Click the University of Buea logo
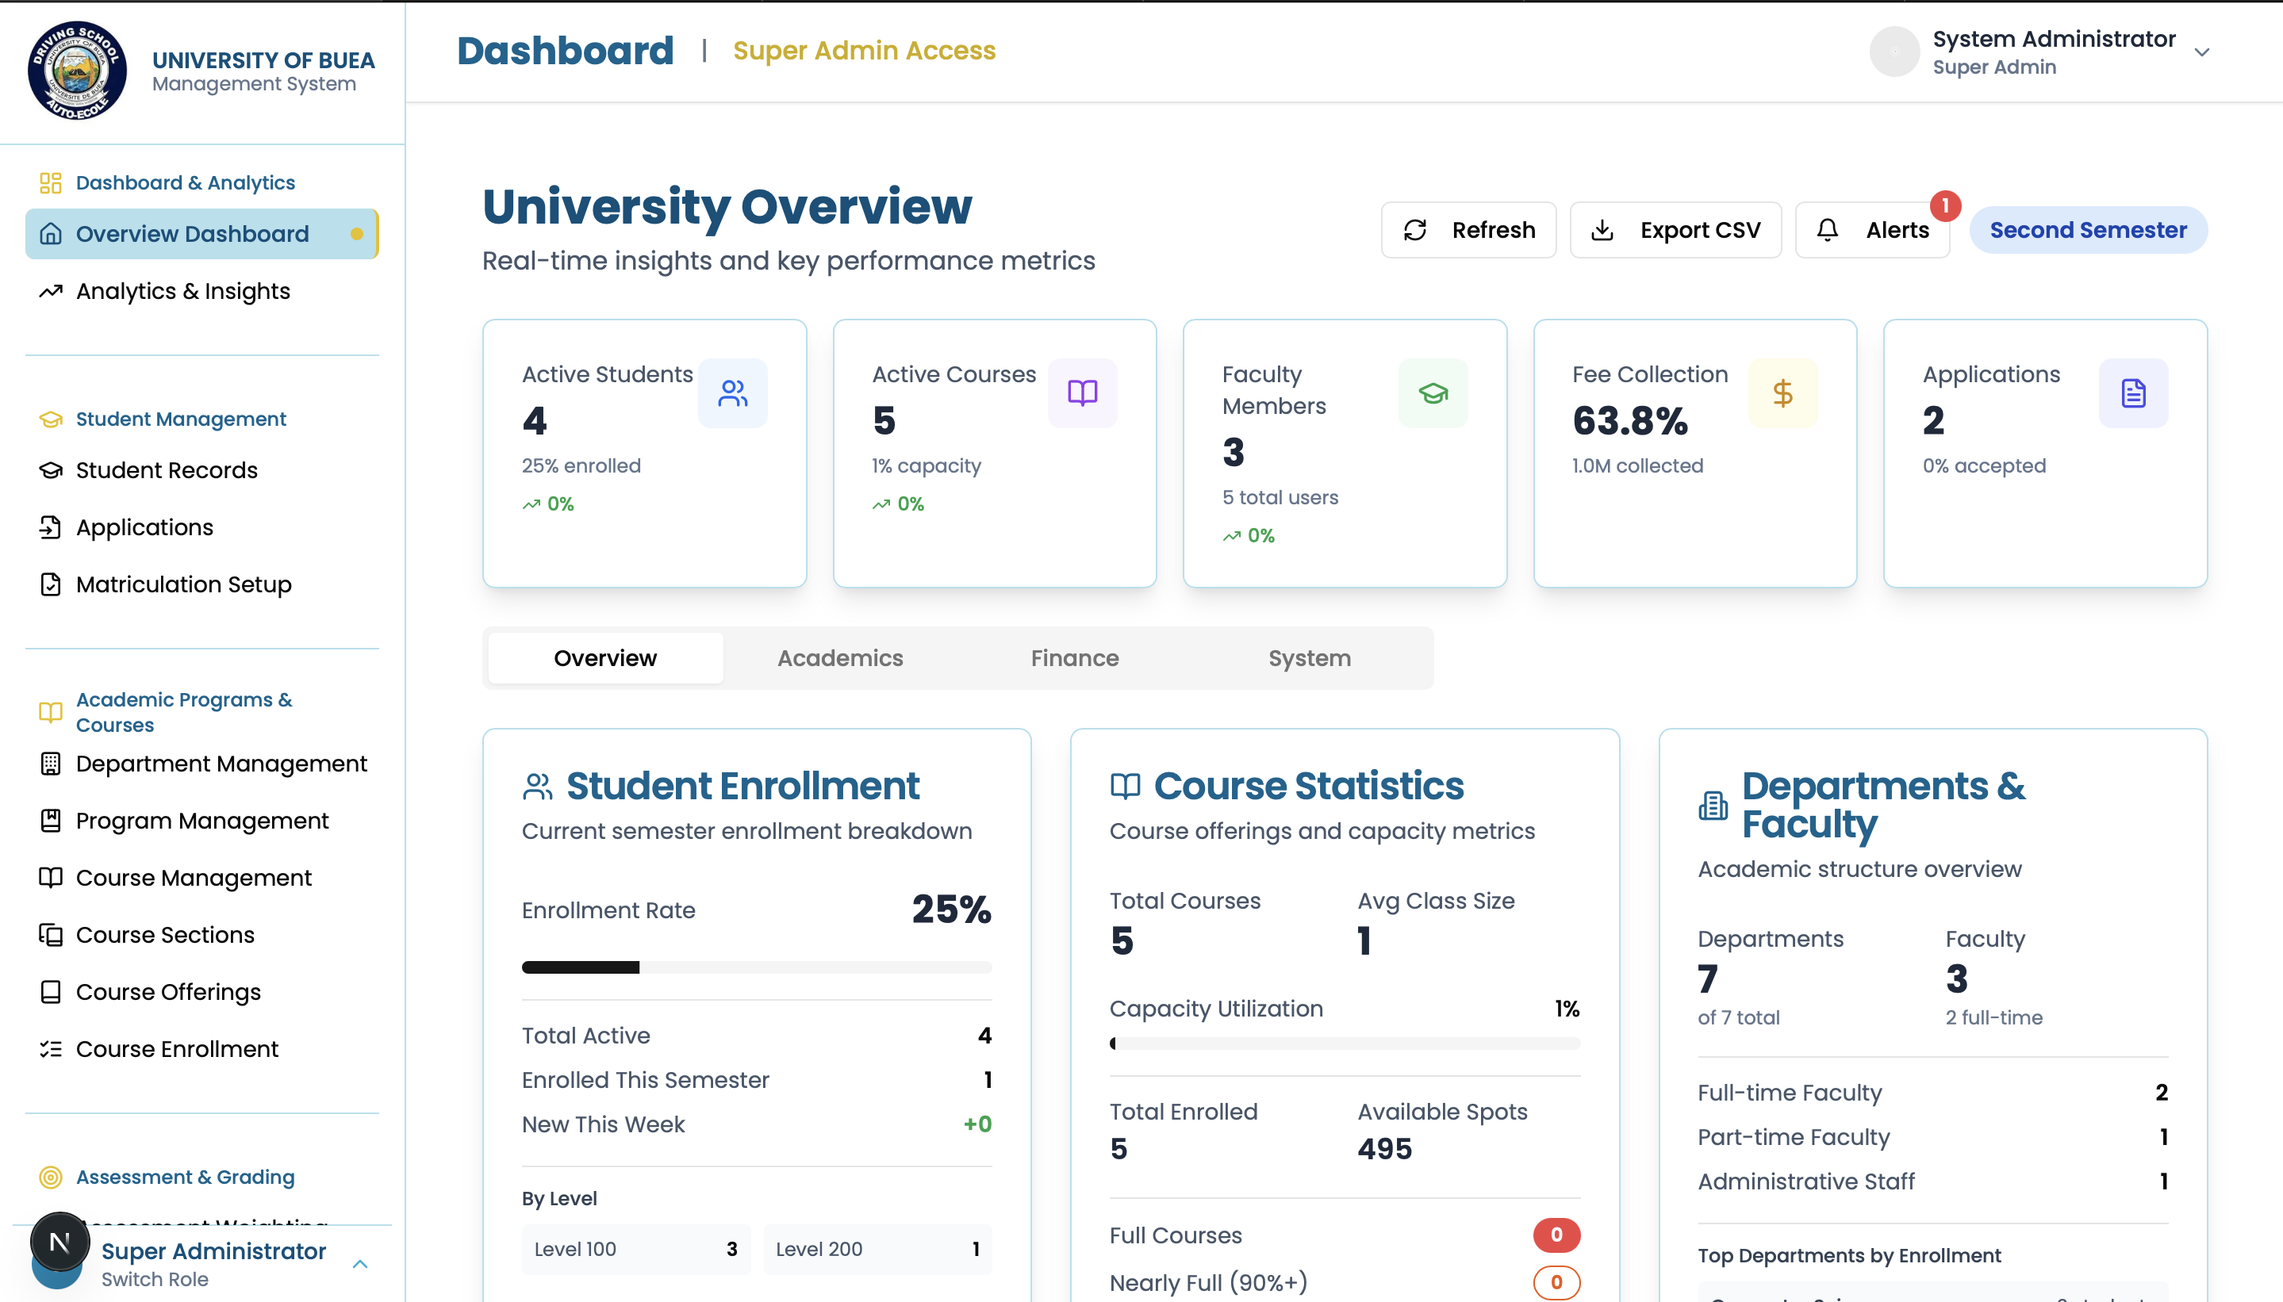 78,70
